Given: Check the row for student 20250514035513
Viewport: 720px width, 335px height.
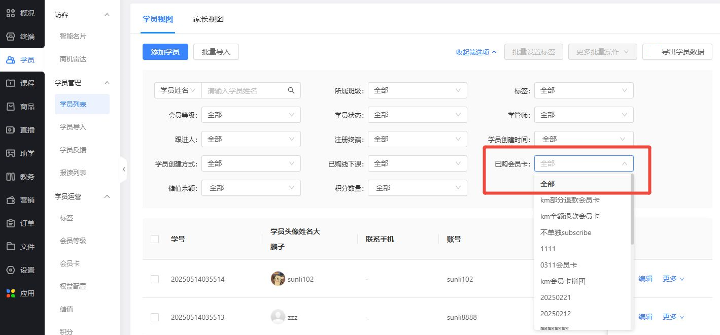Looking at the screenshot, I should click(x=155, y=317).
